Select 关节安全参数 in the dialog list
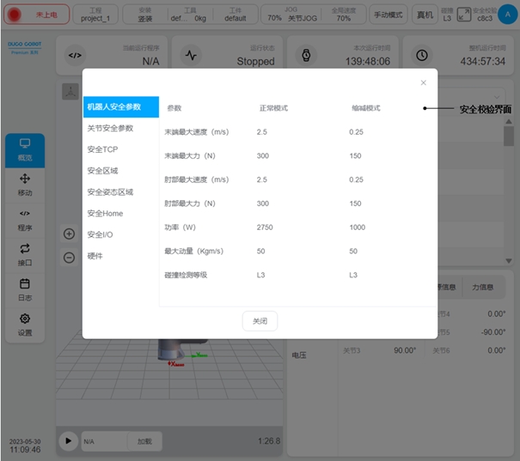This screenshot has width=520, height=461. pyautogui.click(x=110, y=128)
